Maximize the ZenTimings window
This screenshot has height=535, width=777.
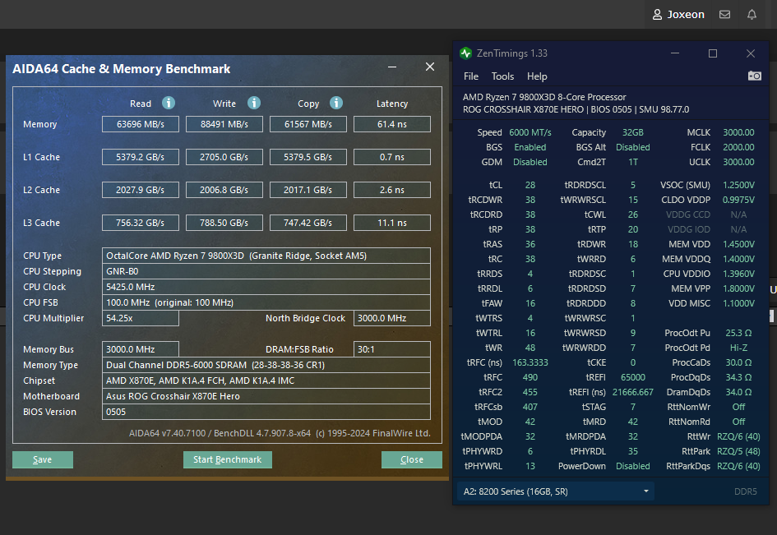713,53
